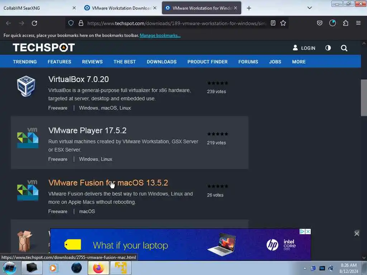The image size is (367, 275).
Task: Click the circular profile icon in the toolbar
Action: 333,23
